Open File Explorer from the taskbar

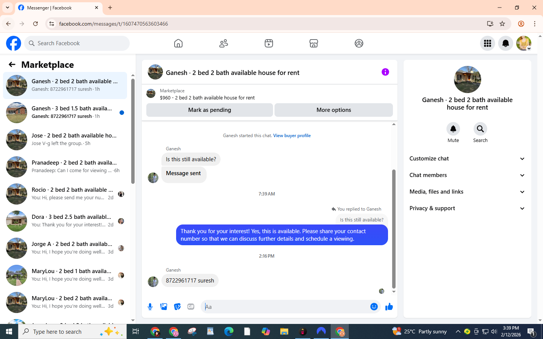[284, 331]
